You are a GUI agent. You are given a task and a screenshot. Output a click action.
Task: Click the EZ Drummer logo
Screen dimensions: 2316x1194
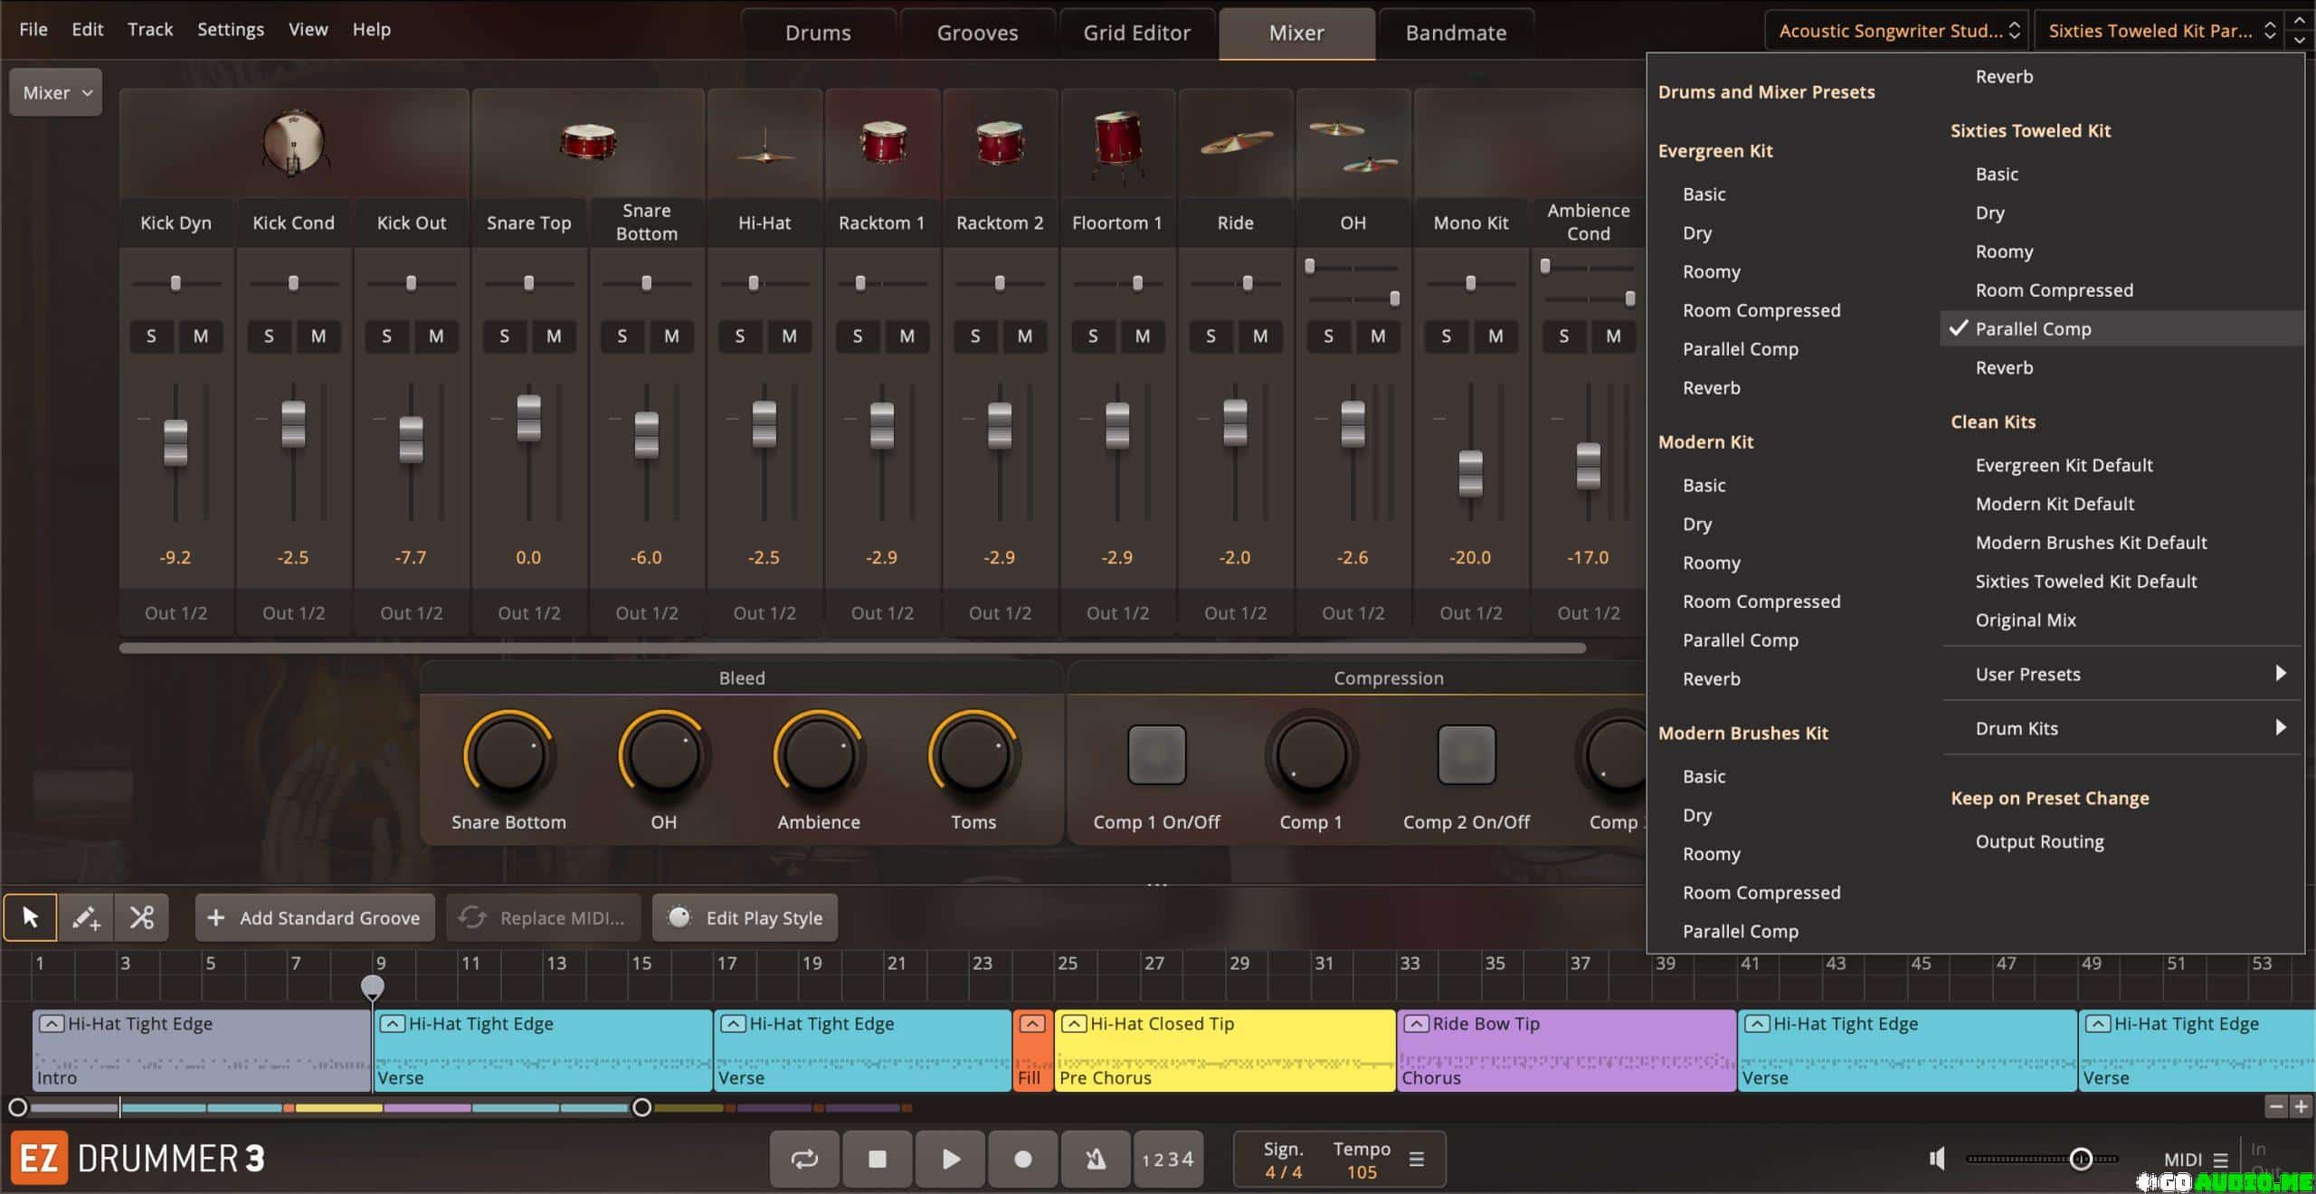click(39, 1159)
